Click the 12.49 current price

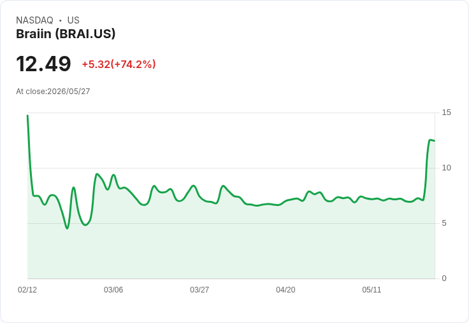coord(43,64)
